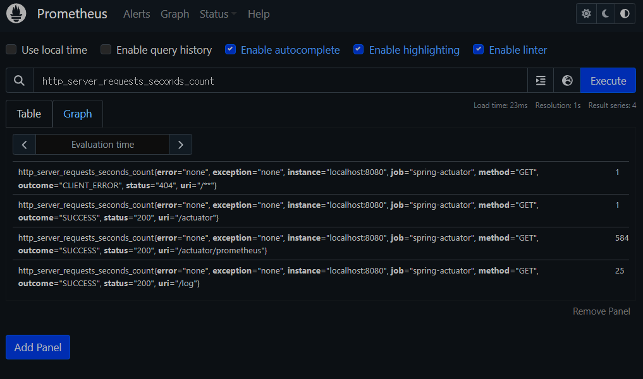
Task: Click the Prometheus flame logo
Action: pyautogui.click(x=16, y=13)
